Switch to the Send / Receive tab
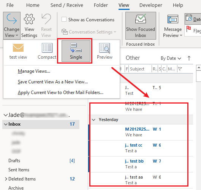Image resolution: width=201 pixels, height=190 pixels. (66, 5)
